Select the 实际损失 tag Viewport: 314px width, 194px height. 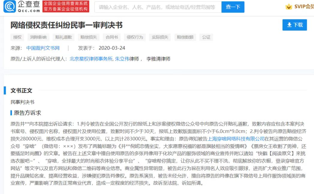[x=160, y=37]
